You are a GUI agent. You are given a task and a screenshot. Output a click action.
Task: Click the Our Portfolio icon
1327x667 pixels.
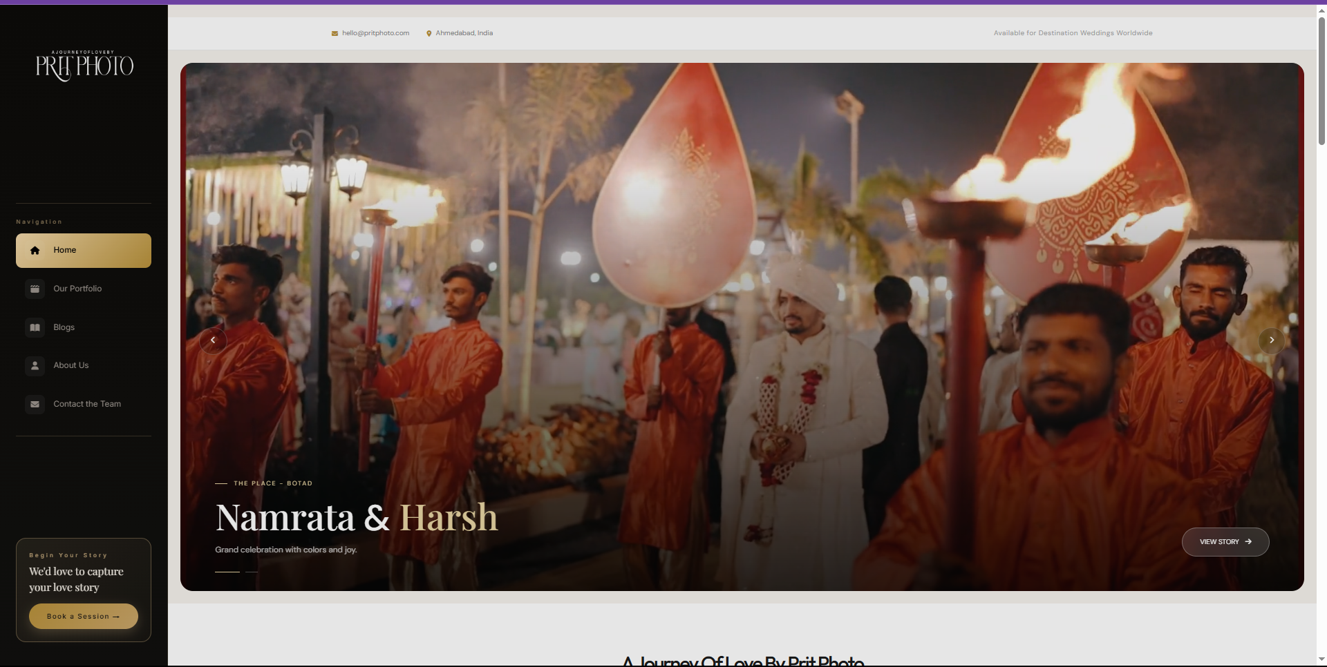pos(35,289)
